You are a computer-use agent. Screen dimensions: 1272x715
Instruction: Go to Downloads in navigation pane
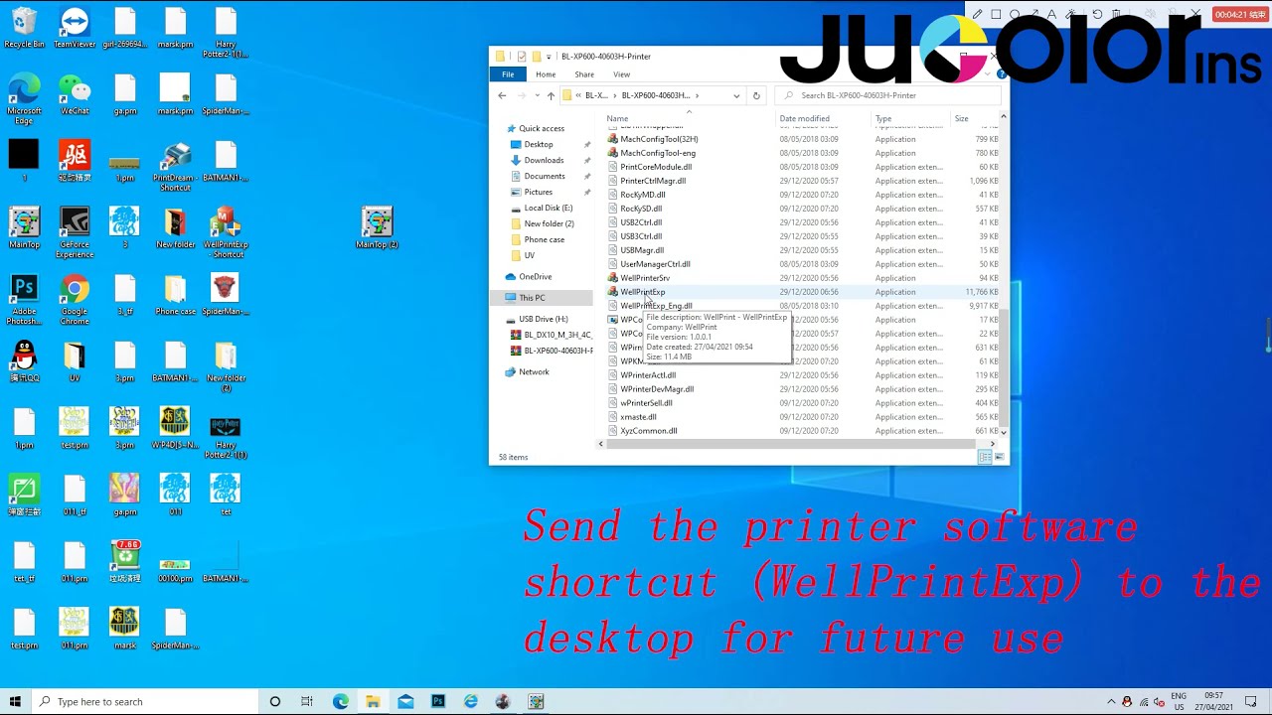coord(544,160)
